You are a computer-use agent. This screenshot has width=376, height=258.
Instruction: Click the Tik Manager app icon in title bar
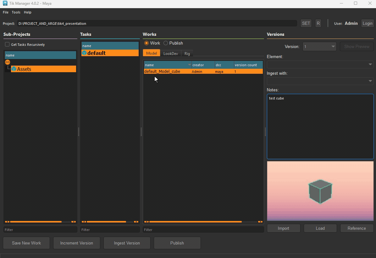point(5,3)
